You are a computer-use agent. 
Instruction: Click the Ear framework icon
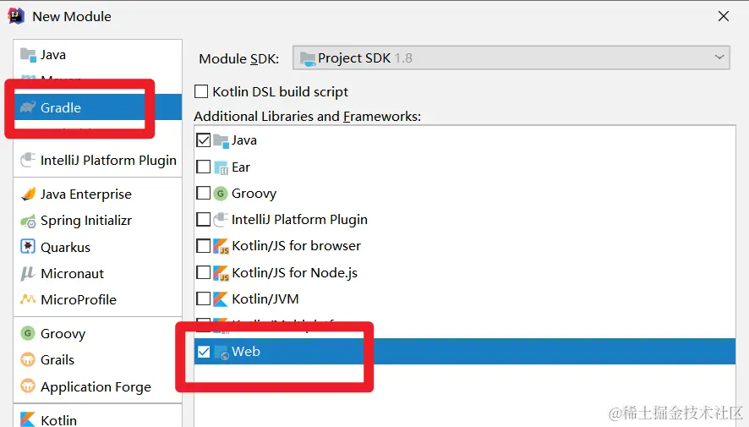[x=221, y=167]
